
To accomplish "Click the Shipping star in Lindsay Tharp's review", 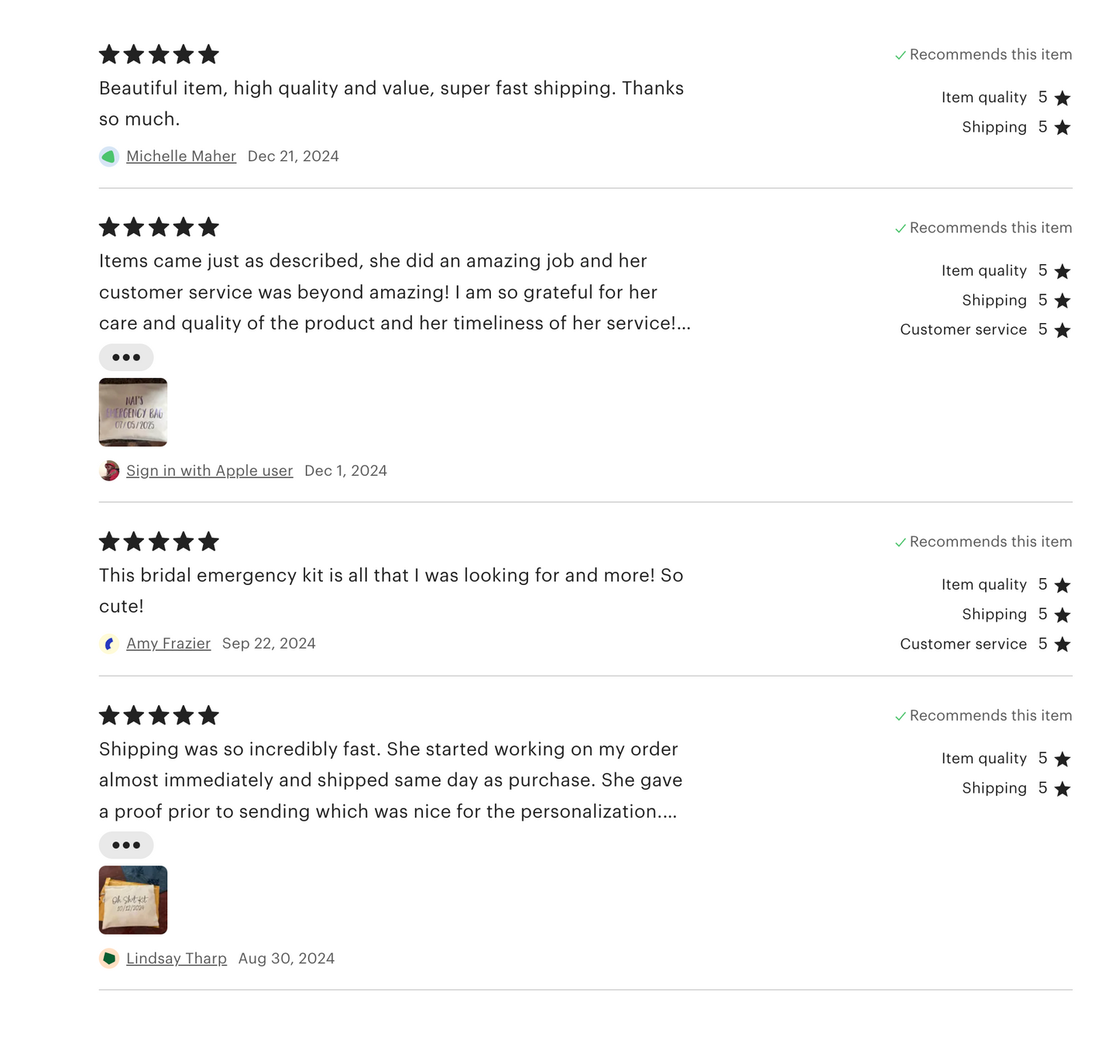I will pyautogui.click(x=1062, y=789).
